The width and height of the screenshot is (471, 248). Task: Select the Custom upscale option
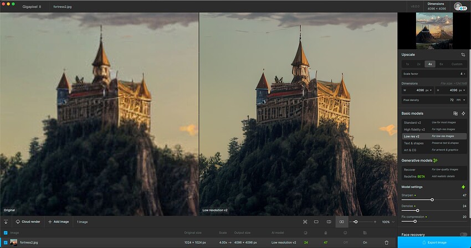pos(457,64)
